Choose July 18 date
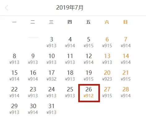Image resolution: width=146 pixels, height=126 pixels. tap(70, 76)
